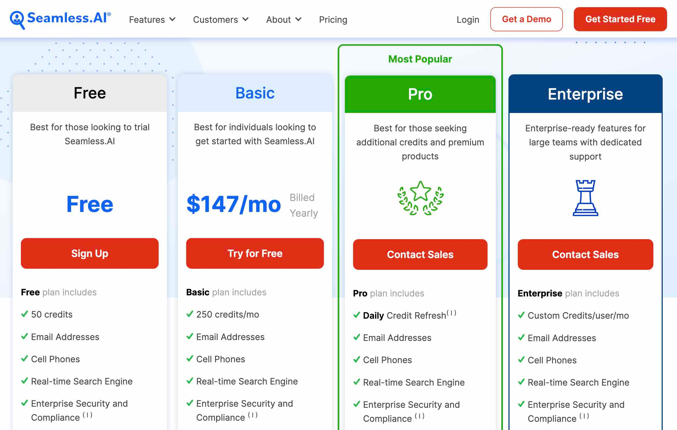Click Pro plan Real-time Search Engine checkmark

pyautogui.click(x=357, y=382)
